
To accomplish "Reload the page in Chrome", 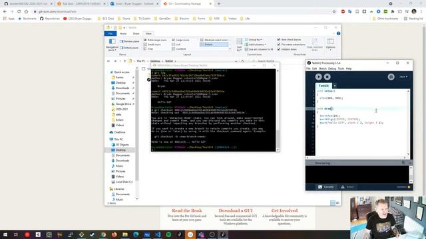I will (19, 12).
